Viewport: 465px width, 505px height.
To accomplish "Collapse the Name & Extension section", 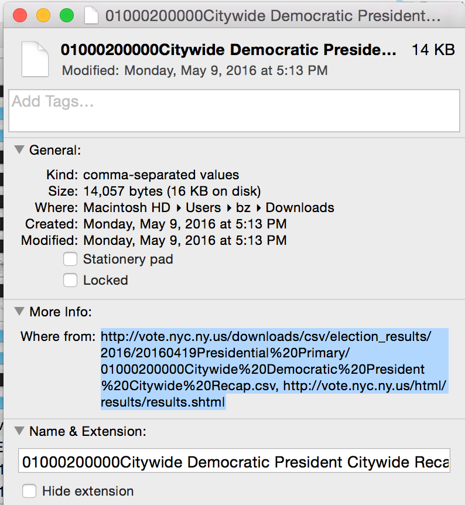I will (19, 432).
